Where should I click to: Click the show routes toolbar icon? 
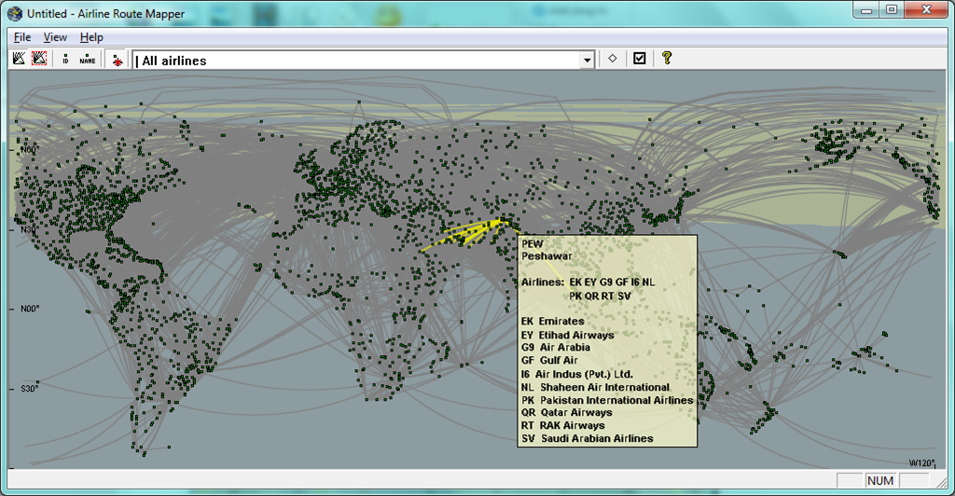(x=19, y=59)
